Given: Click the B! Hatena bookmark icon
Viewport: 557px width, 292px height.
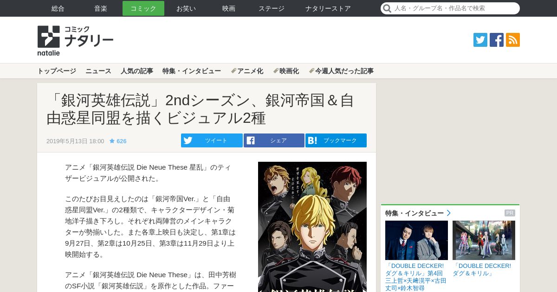Looking at the screenshot, I should [x=312, y=140].
